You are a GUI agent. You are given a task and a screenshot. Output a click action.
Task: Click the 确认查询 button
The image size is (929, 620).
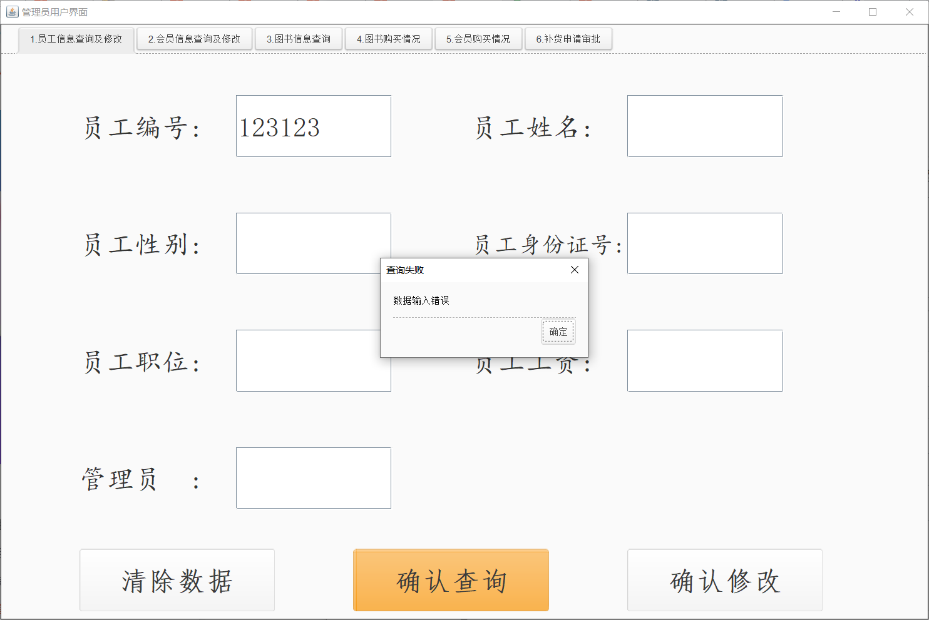pos(451,580)
